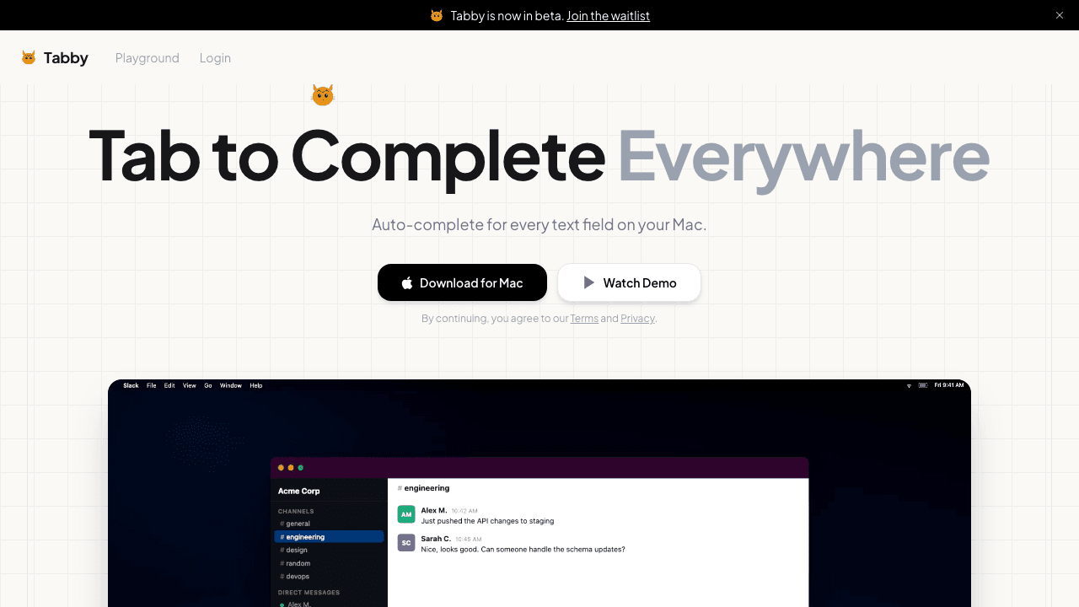Open the Playground page
Viewport: 1079px width, 607px height.
click(x=148, y=57)
